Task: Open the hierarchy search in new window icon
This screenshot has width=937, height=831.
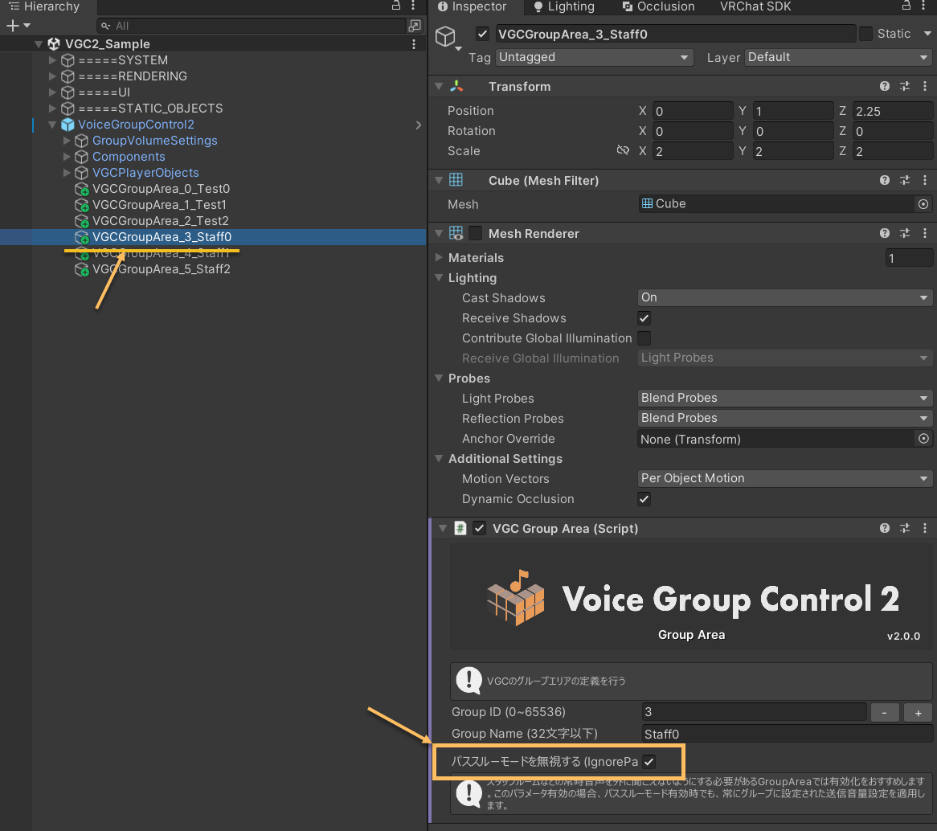Action: coord(414,26)
